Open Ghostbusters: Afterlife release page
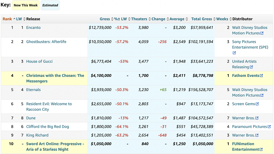The width and height of the screenshot is (274, 154). 46,42
